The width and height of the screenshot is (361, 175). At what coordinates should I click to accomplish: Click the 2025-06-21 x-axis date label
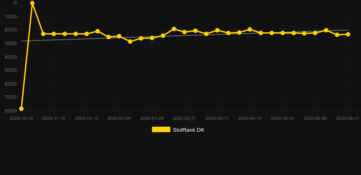(x=348, y=118)
